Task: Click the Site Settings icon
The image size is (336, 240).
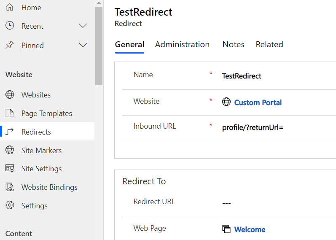Action: tap(10, 169)
